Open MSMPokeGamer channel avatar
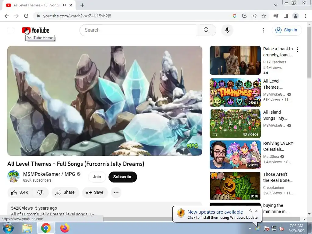 tap(13, 176)
